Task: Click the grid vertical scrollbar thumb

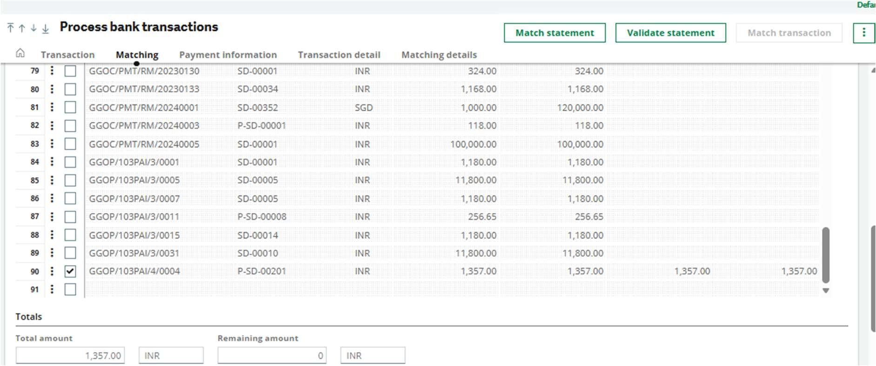Action: (x=826, y=255)
